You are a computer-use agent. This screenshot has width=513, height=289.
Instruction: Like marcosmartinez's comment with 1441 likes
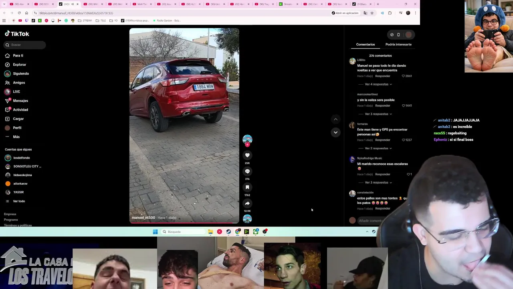(x=404, y=106)
